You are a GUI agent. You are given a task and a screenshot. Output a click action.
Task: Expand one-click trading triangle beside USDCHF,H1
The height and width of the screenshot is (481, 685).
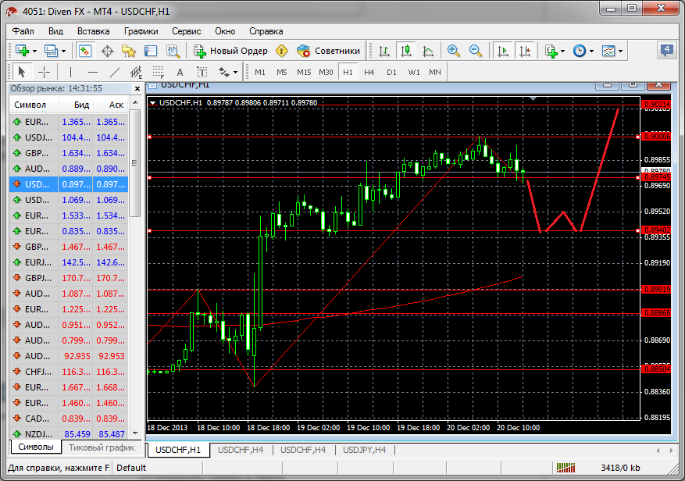(x=152, y=102)
